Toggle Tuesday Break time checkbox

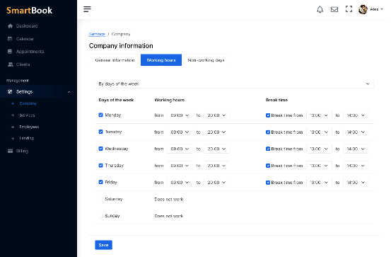268,132
